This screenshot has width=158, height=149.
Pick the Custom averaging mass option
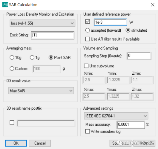click(12, 68)
